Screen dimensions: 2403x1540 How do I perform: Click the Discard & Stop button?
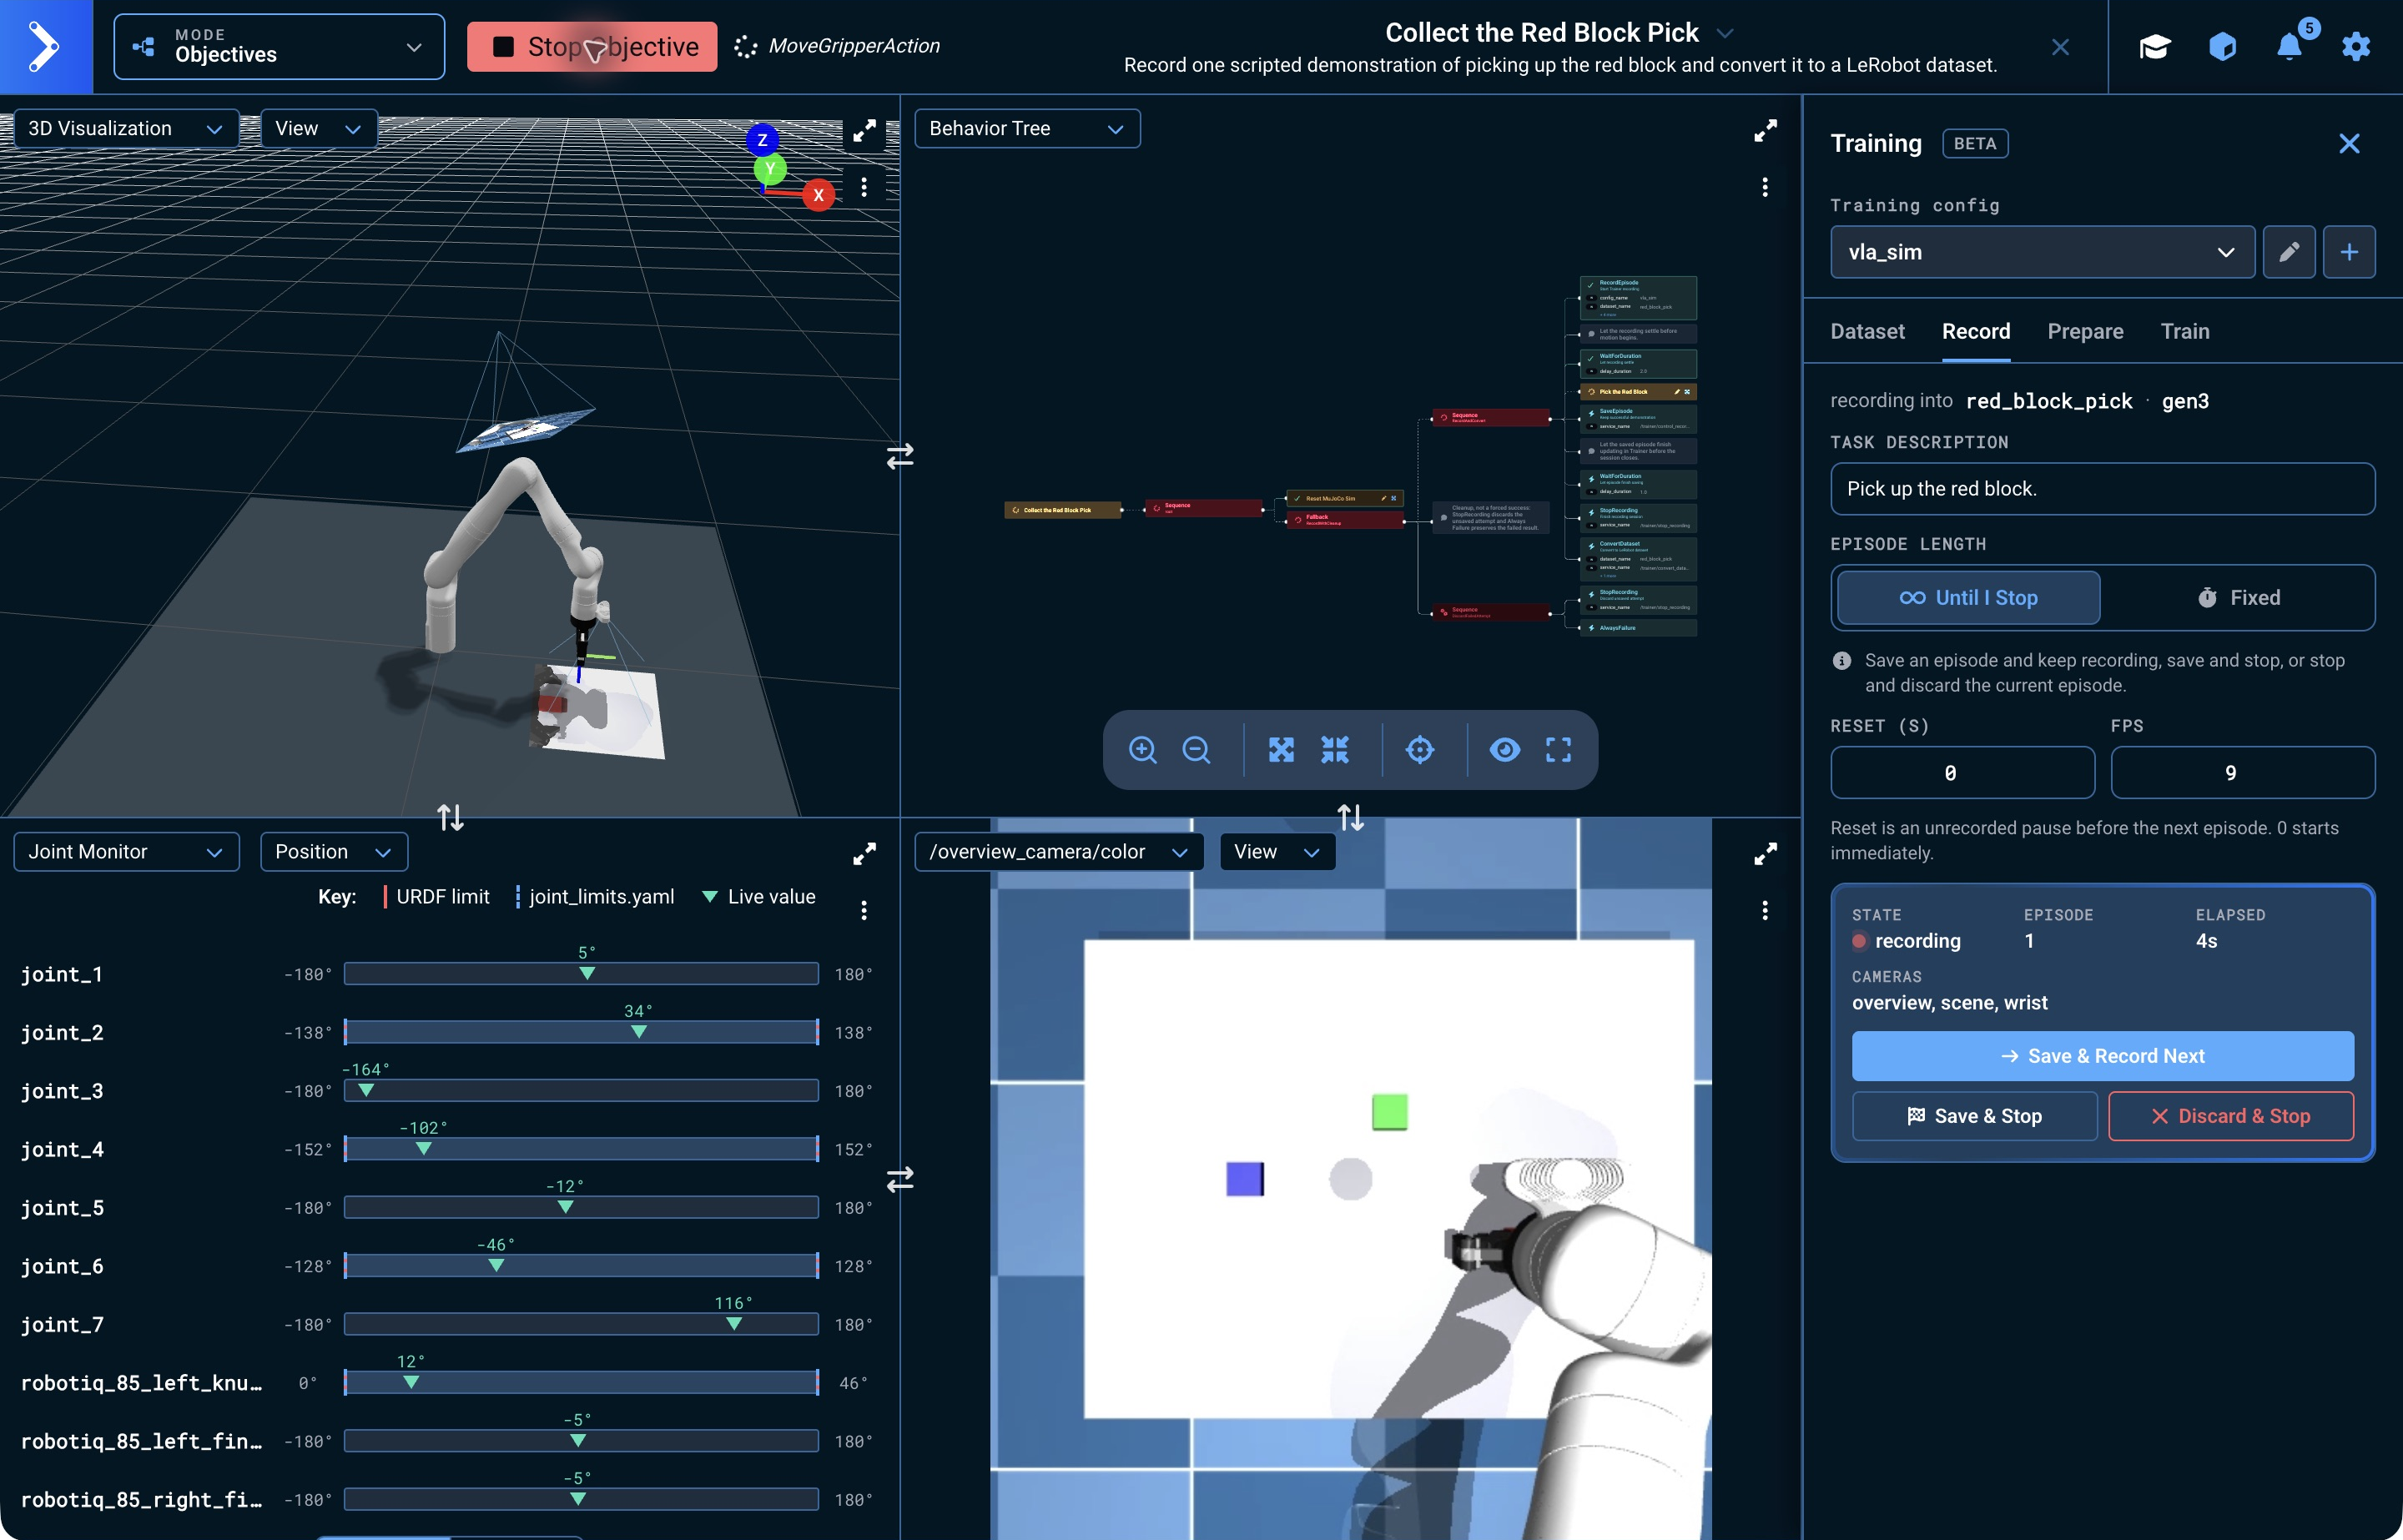(x=2230, y=1116)
